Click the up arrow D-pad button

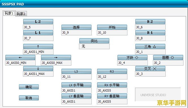pyautogui.click(x=38, y=46)
